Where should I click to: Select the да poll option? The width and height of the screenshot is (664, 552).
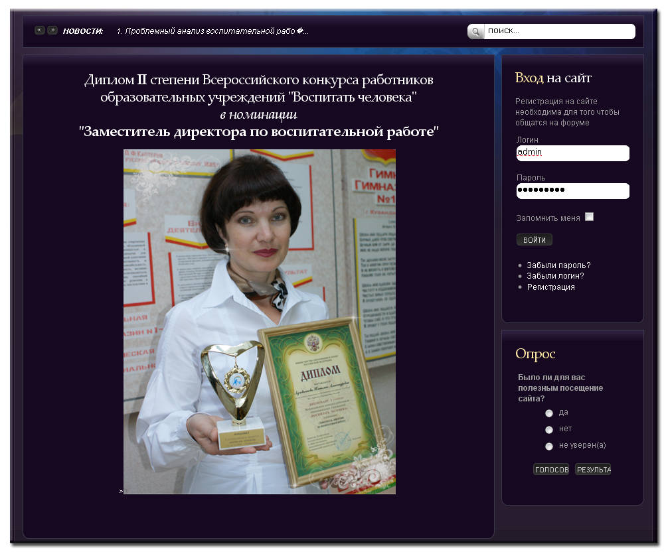point(549,413)
